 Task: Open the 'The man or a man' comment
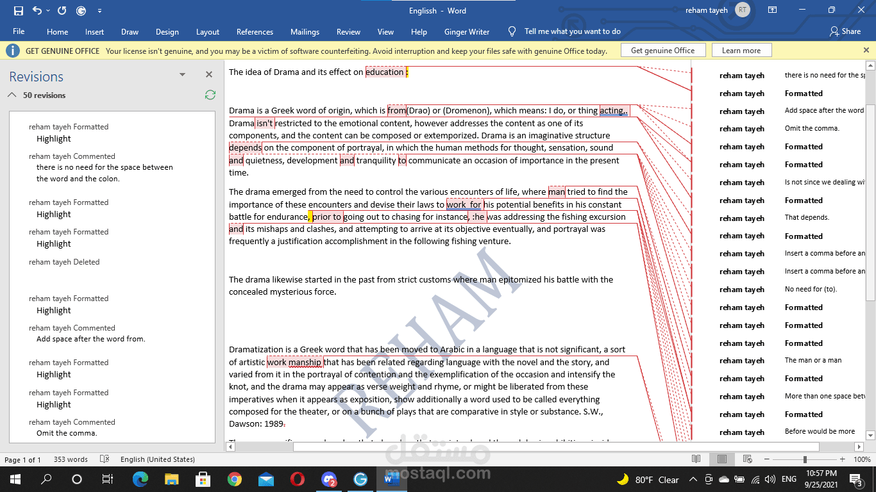(x=813, y=360)
